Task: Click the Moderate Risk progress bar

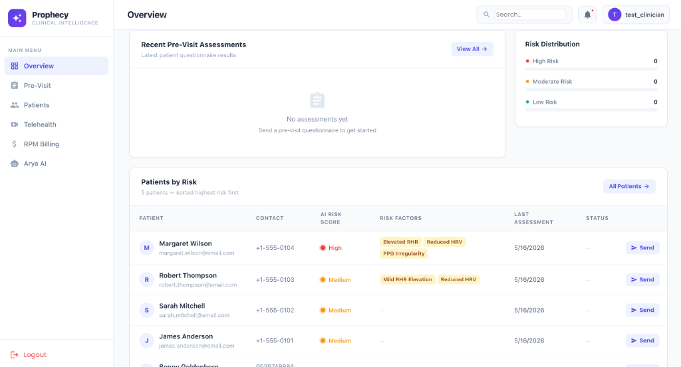Action: click(x=591, y=90)
